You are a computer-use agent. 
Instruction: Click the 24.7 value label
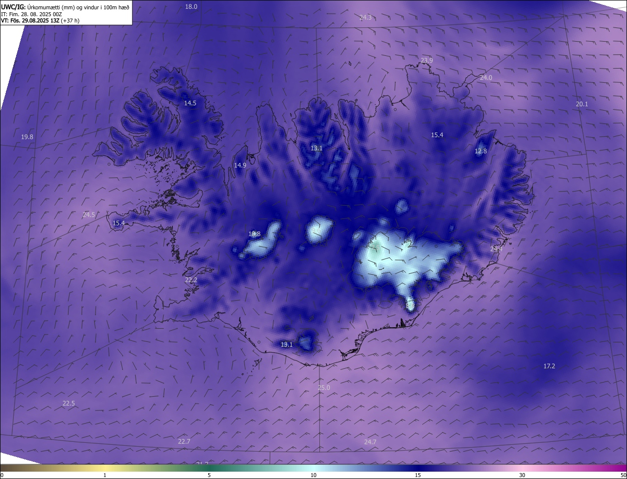coord(370,442)
